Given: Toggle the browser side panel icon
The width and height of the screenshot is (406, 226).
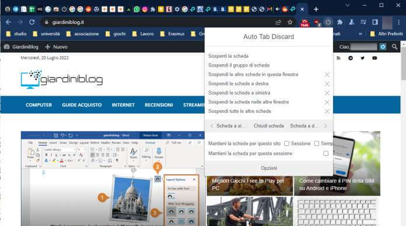Looking at the screenshot, I should (375, 22).
